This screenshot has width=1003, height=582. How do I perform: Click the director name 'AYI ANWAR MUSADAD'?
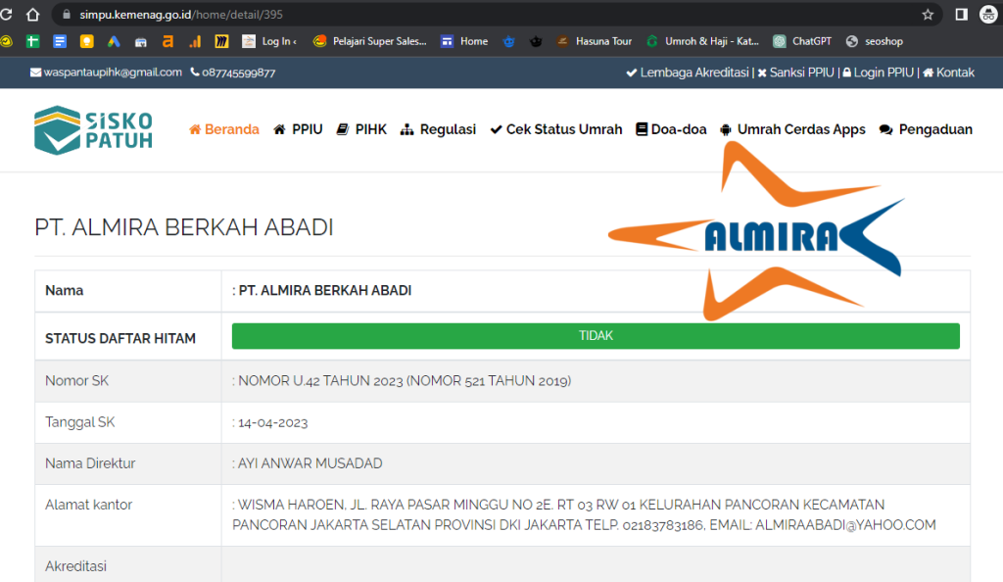[310, 463]
